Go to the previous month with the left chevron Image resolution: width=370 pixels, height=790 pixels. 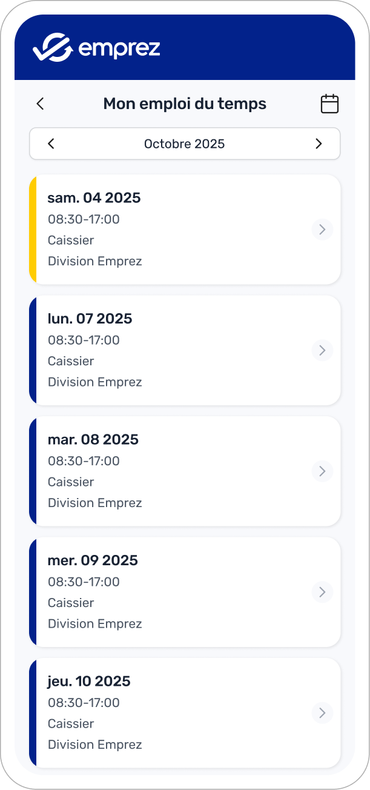(51, 144)
